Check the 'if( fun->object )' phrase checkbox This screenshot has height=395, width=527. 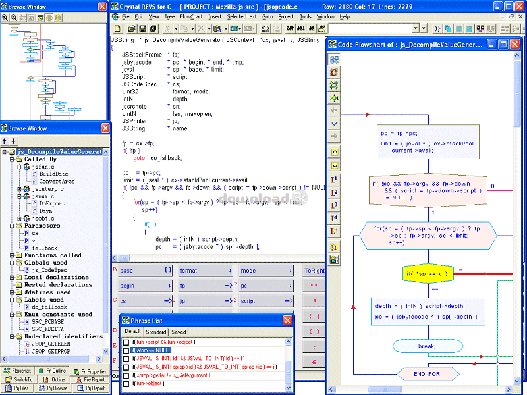tap(126, 383)
